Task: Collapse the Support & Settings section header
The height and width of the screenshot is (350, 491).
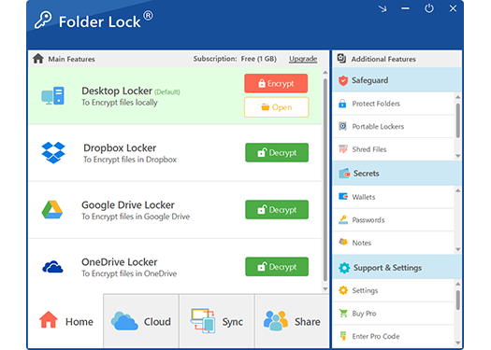Action: coord(397,268)
